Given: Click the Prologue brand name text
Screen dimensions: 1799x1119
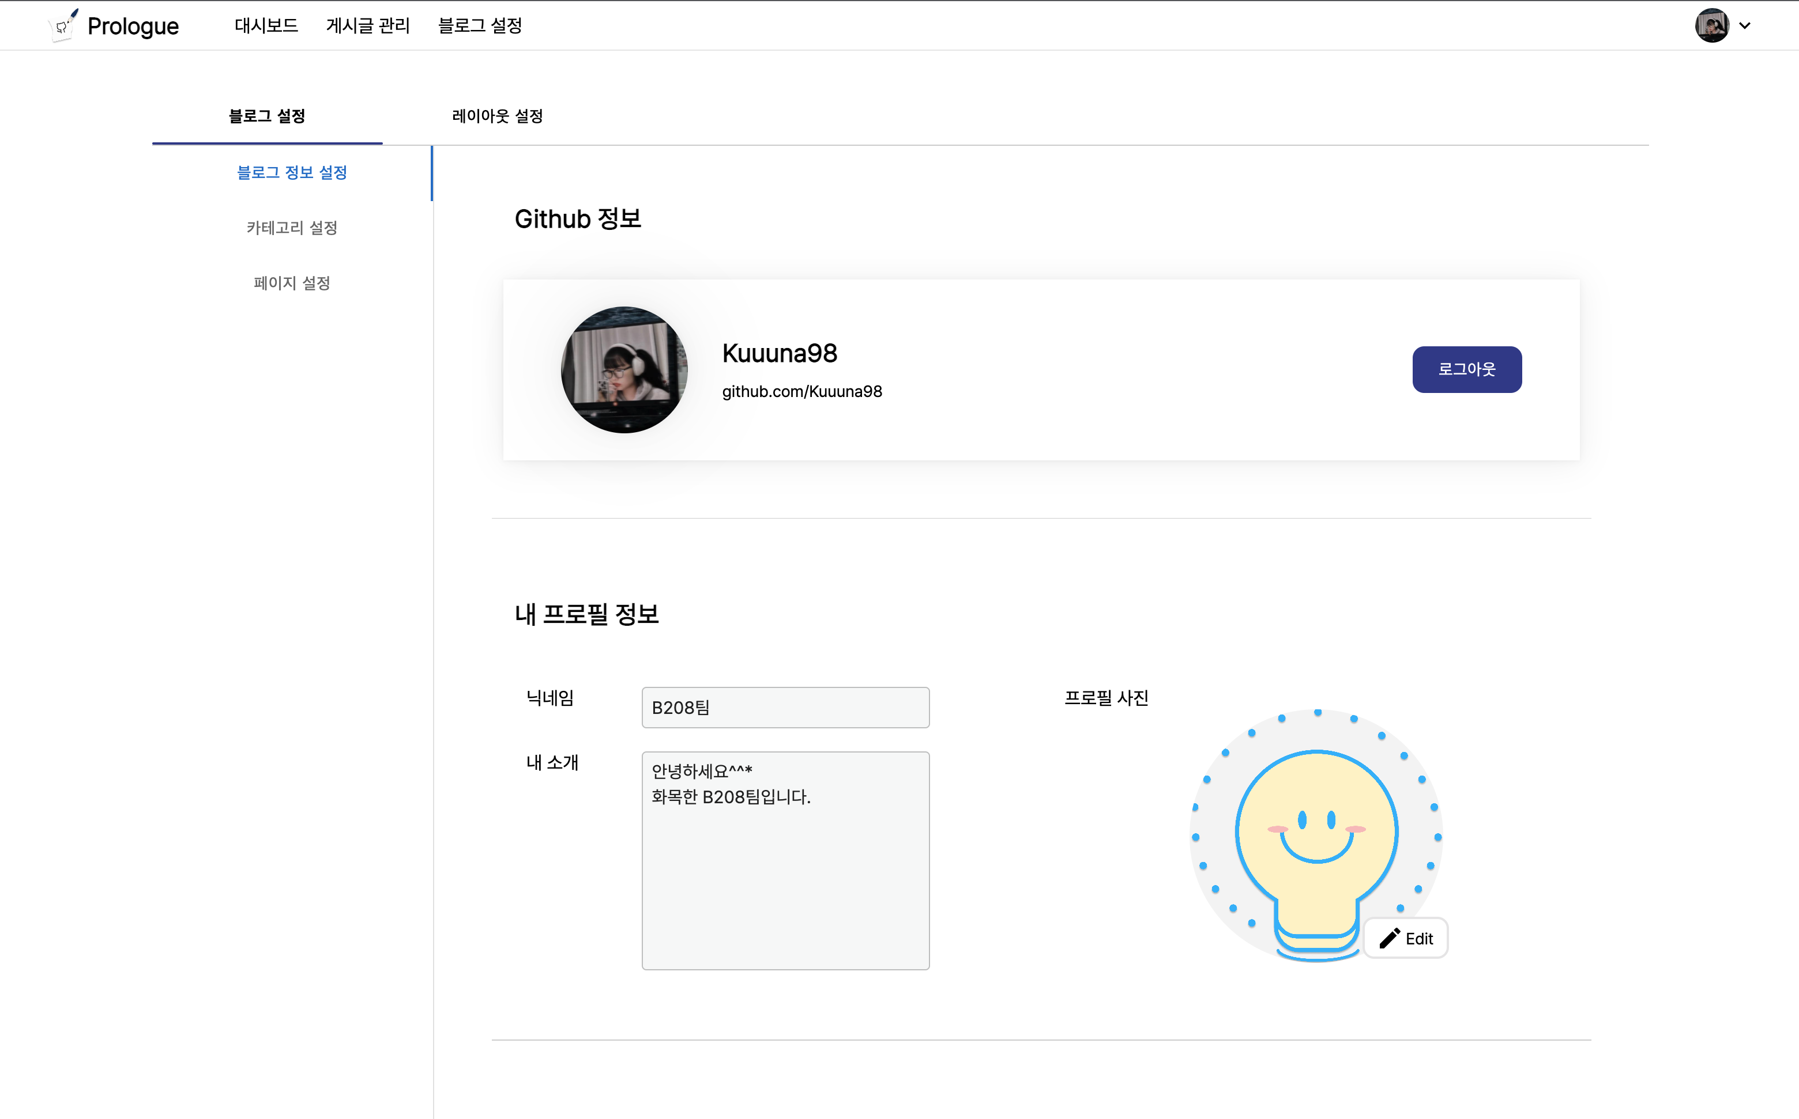Looking at the screenshot, I should pos(133,26).
